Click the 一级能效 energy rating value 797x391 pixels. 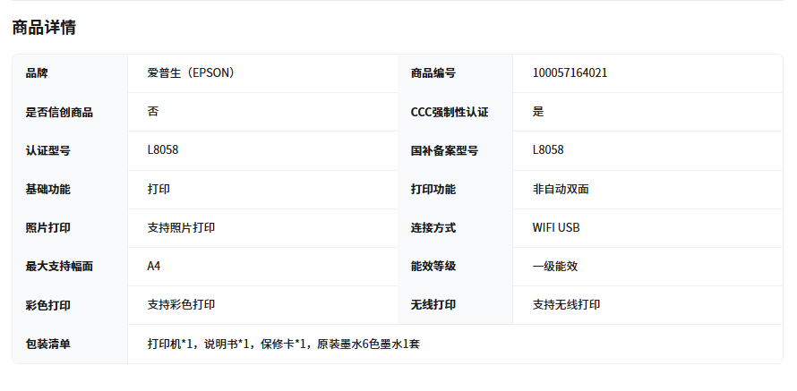[555, 266]
